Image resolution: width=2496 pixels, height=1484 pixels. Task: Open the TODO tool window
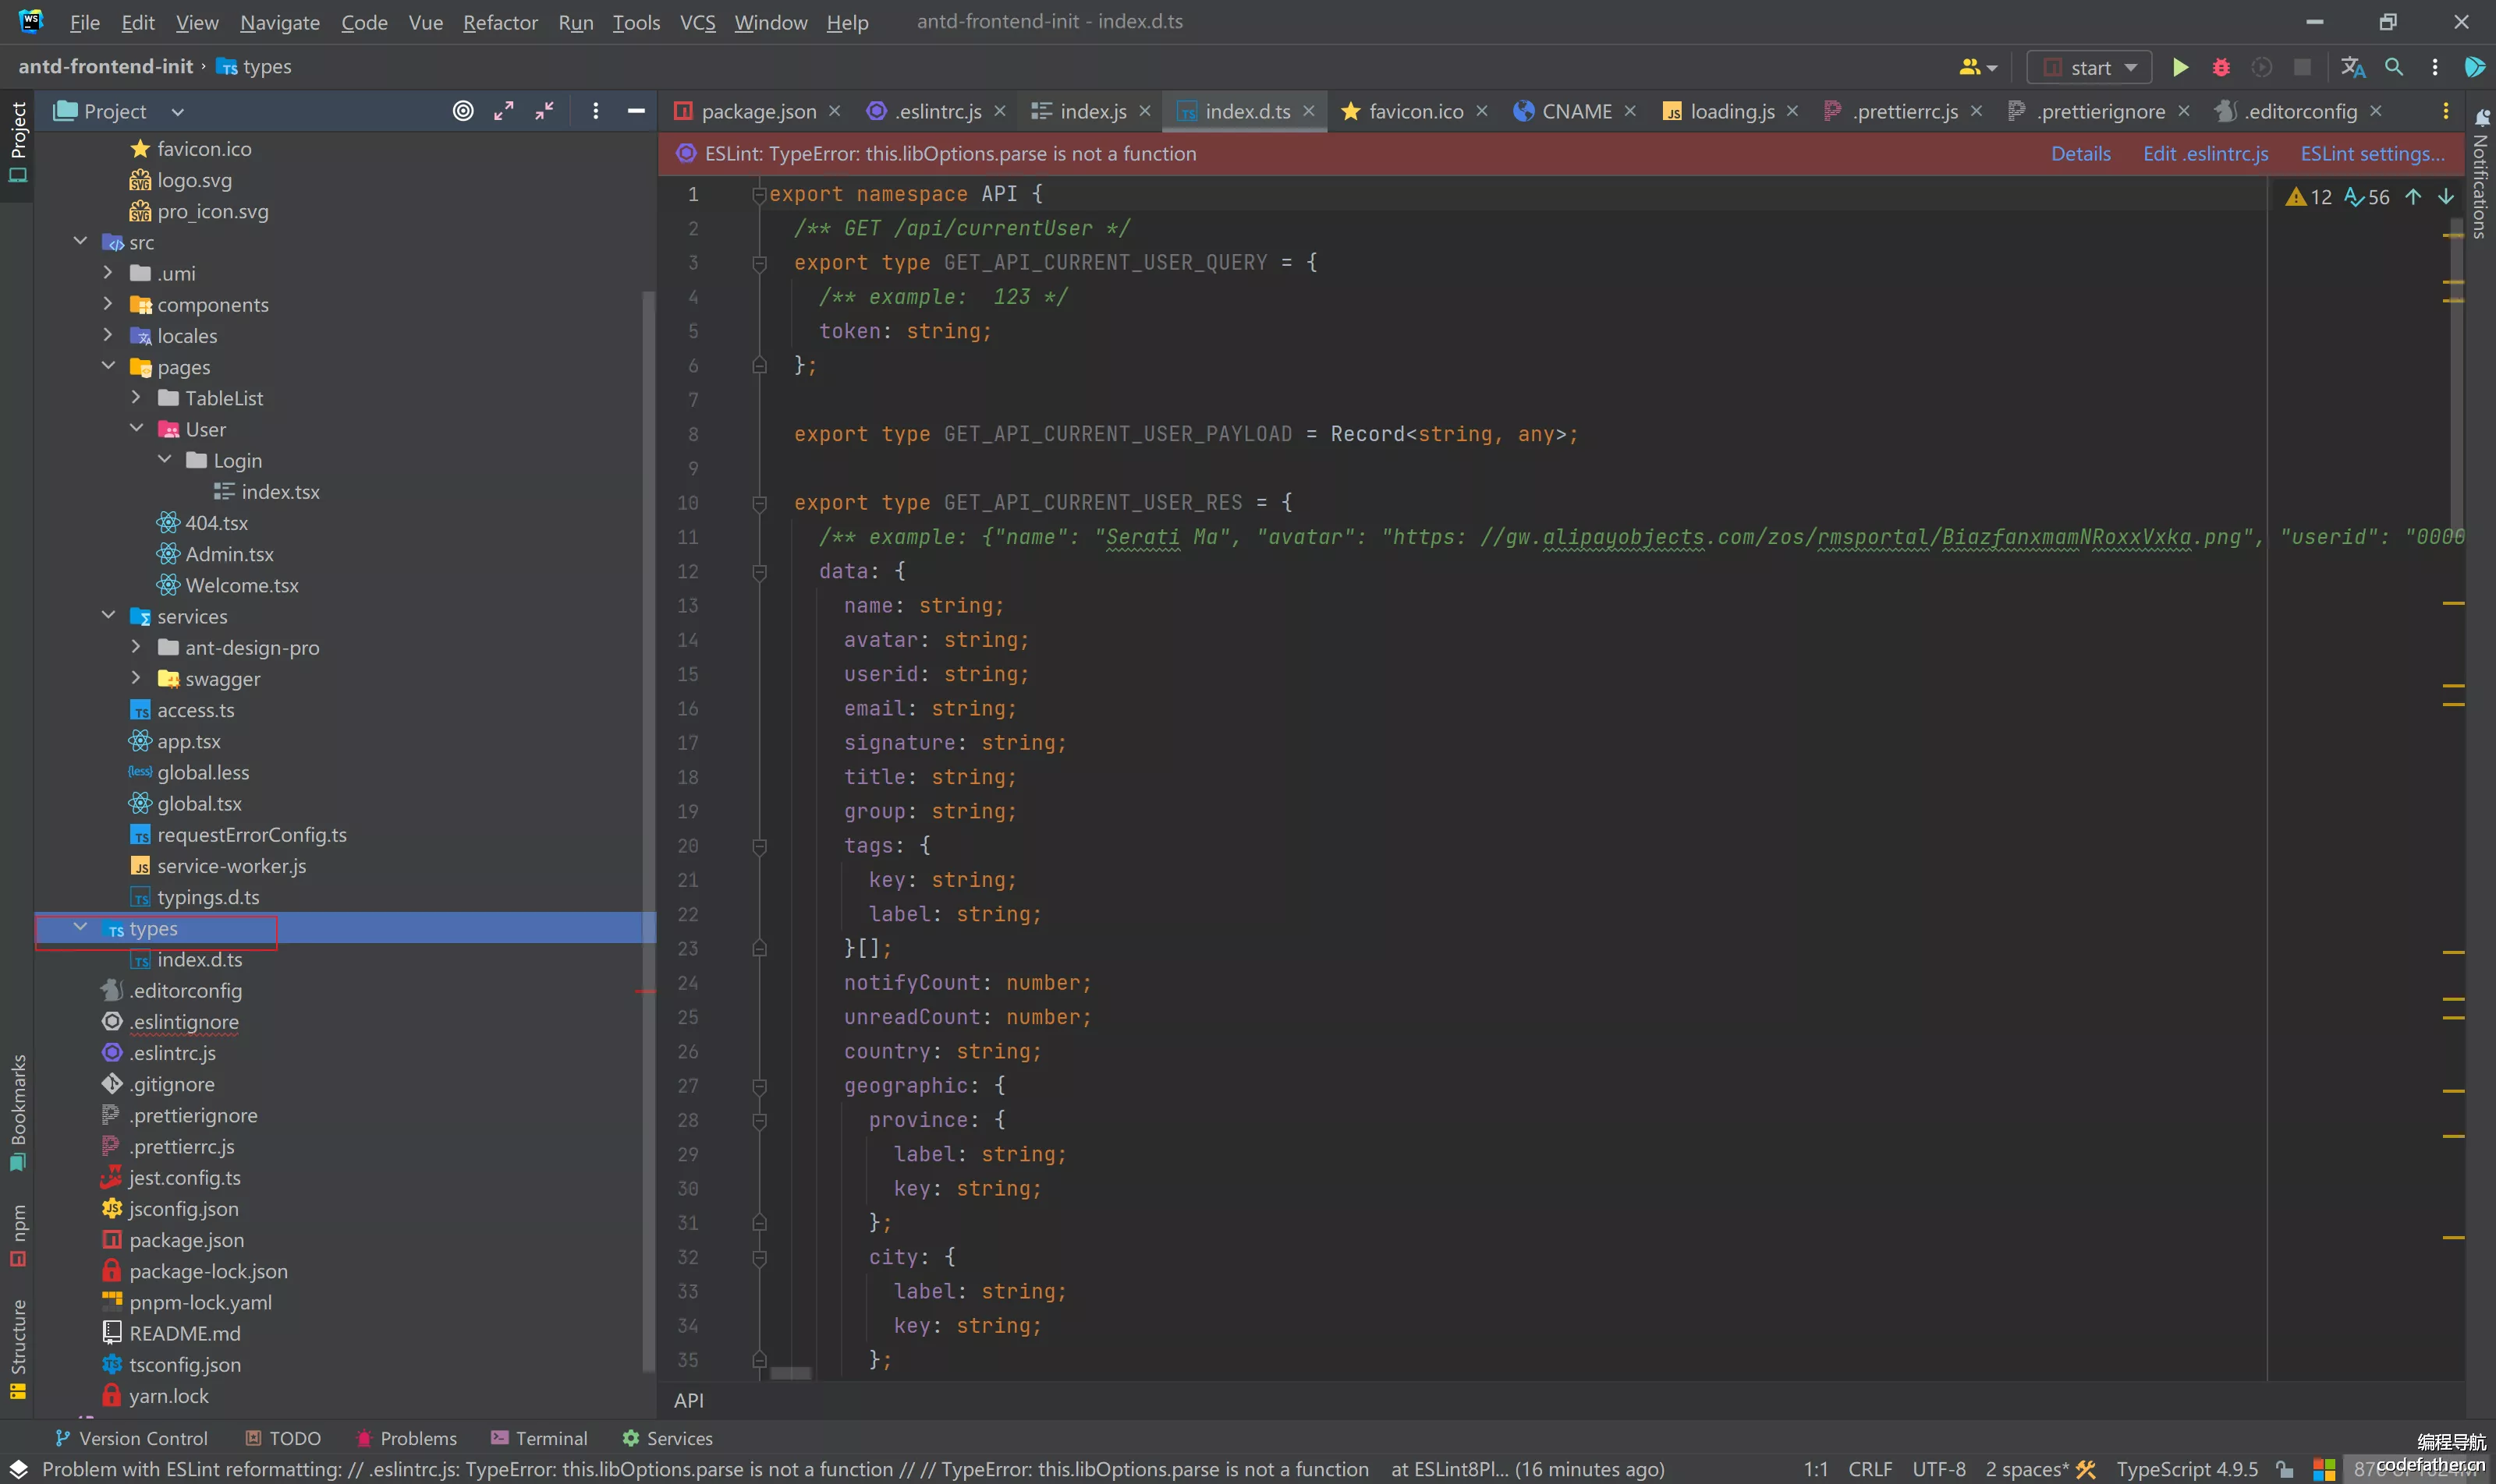click(x=283, y=1438)
